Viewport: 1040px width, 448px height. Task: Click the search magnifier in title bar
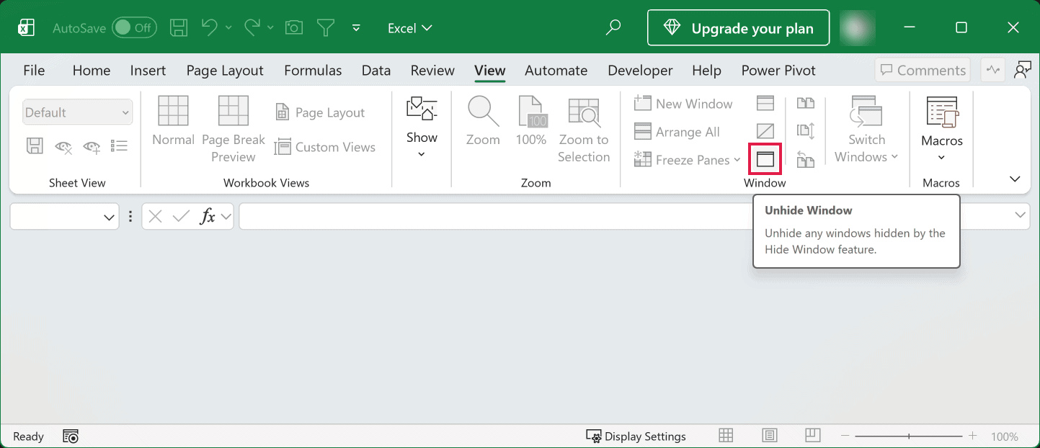click(613, 28)
